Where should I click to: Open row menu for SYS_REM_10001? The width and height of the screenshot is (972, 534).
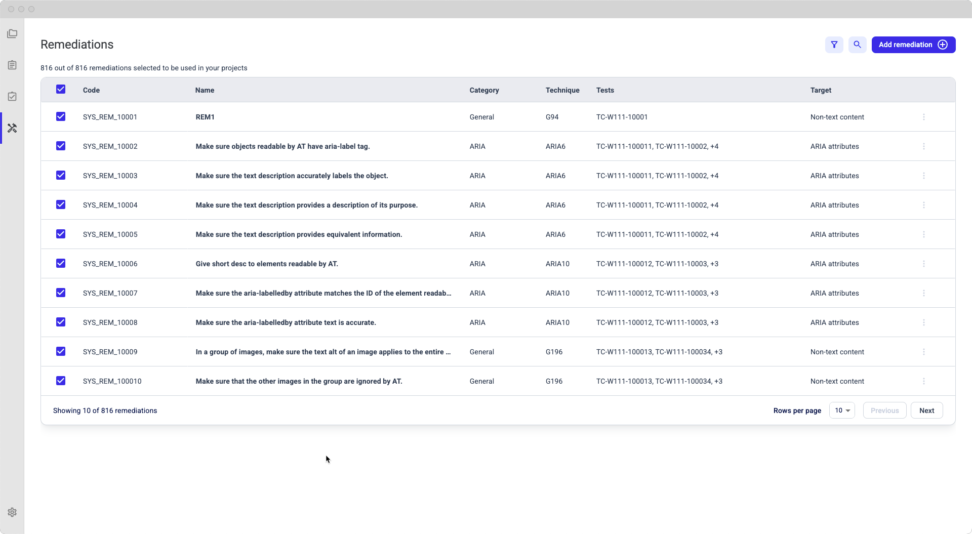click(x=924, y=117)
